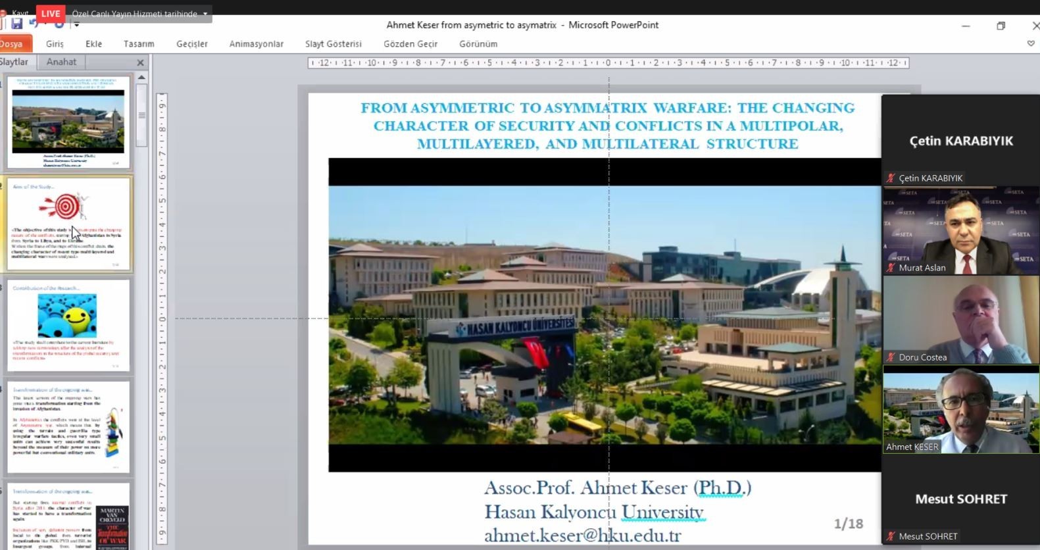Open the Dosya file tab
The height and width of the screenshot is (550, 1040).
pyautogui.click(x=12, y=44)
